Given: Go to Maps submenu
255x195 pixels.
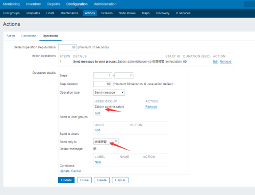Looking at the screenshot, I should tap(146, 13).
